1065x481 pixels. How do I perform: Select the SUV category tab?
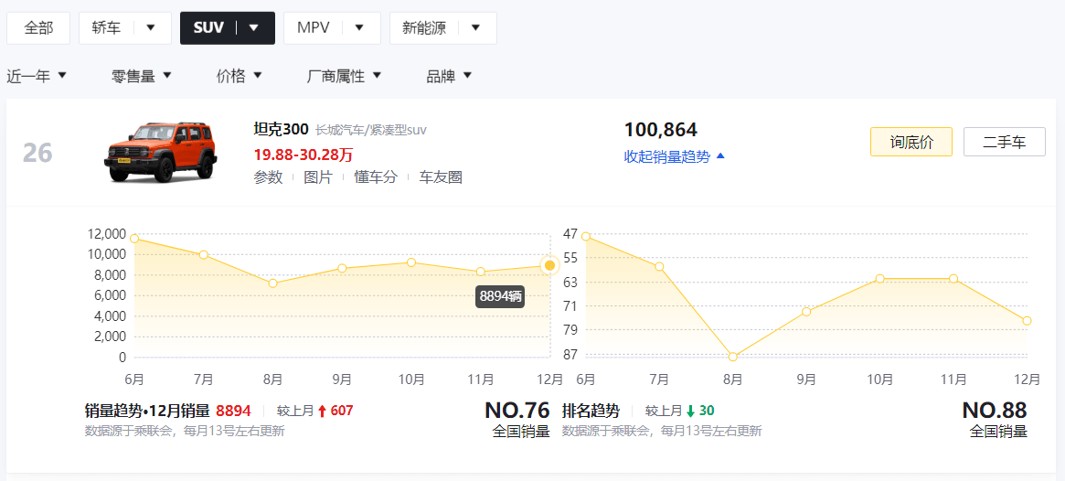click(208, 27)
